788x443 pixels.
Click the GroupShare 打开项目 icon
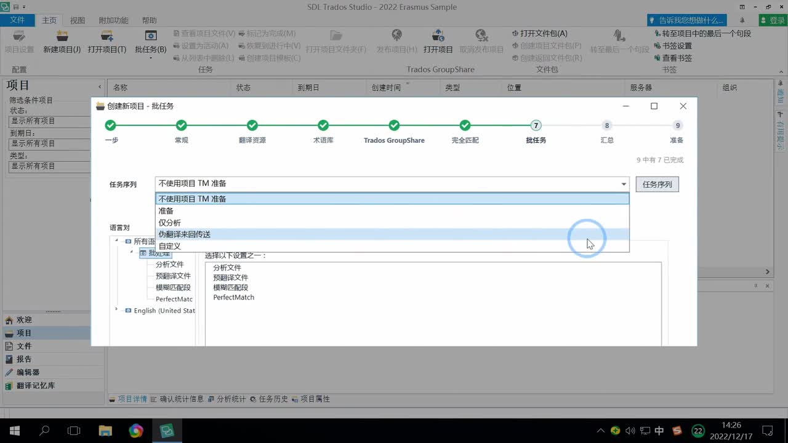[x=438, y=42]
